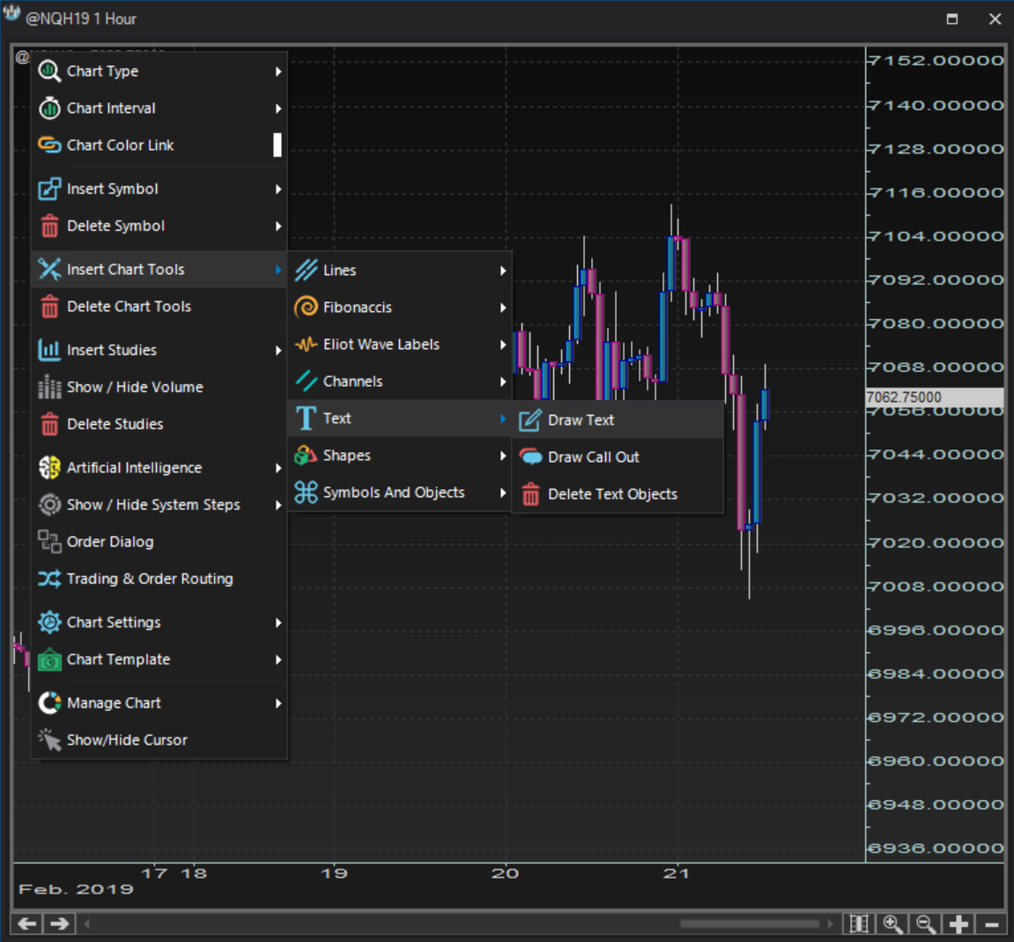The image size is (1014, 942).
Task: Click the Eliot Wave Labels icon
Action: pos(306,345)
